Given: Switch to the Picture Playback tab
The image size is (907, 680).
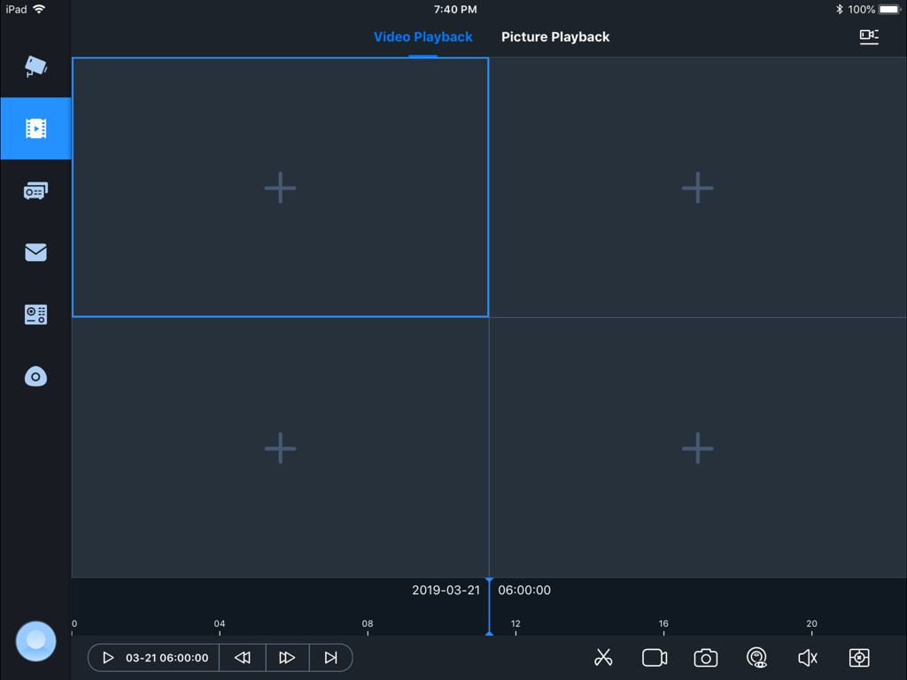Looking at the screenshot, I should click(x=555, y=36).
